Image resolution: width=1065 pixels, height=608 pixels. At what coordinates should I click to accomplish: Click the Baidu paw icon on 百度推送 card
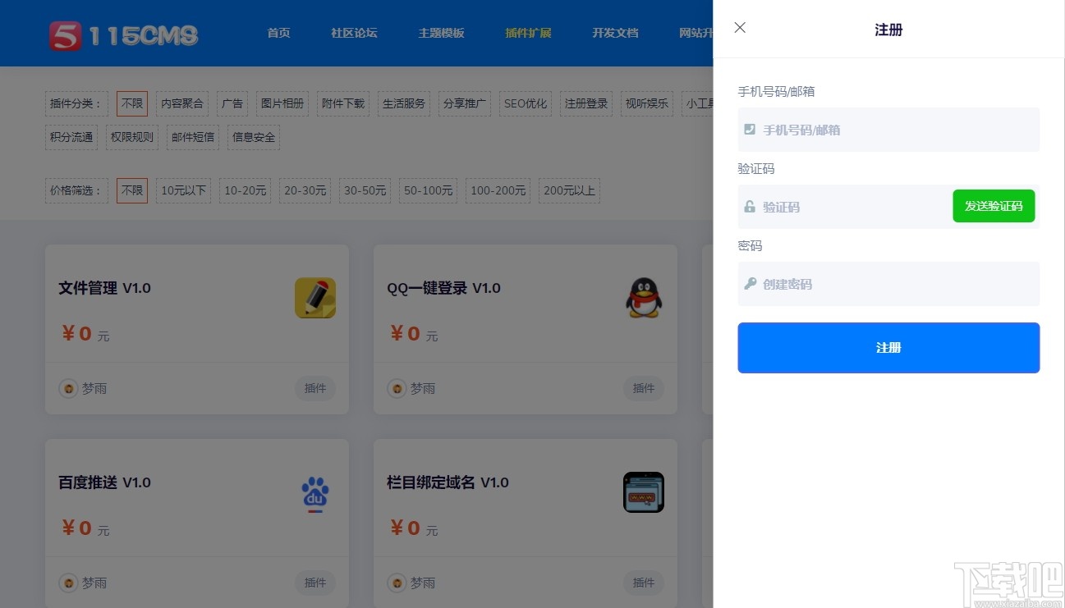pyautogui.click(x=314, y=494)
